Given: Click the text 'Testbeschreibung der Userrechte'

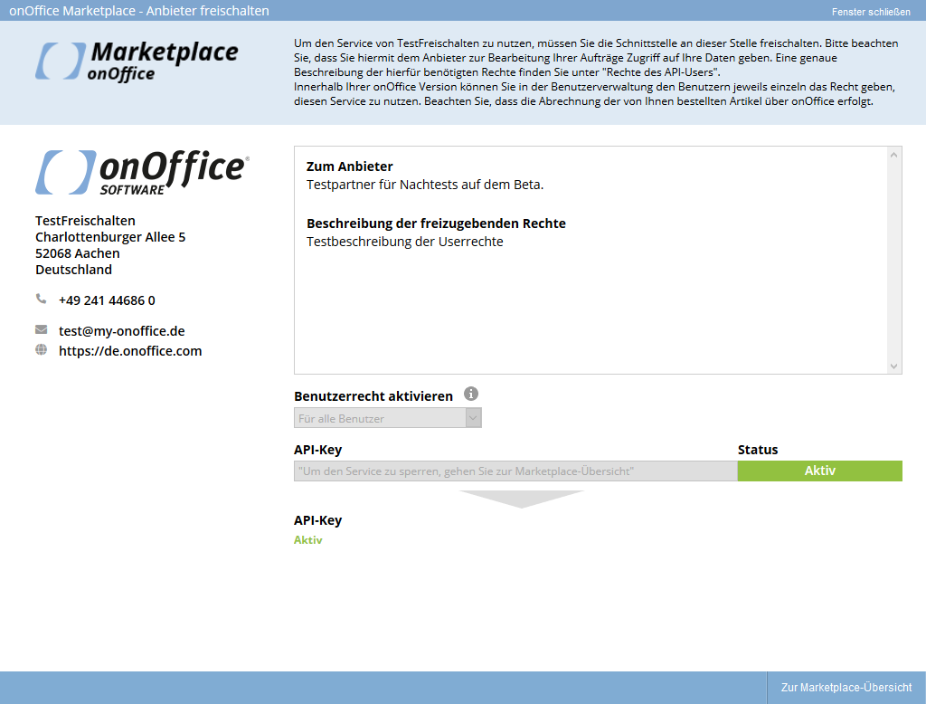Looking at the screenshot, I should point(404,242).
